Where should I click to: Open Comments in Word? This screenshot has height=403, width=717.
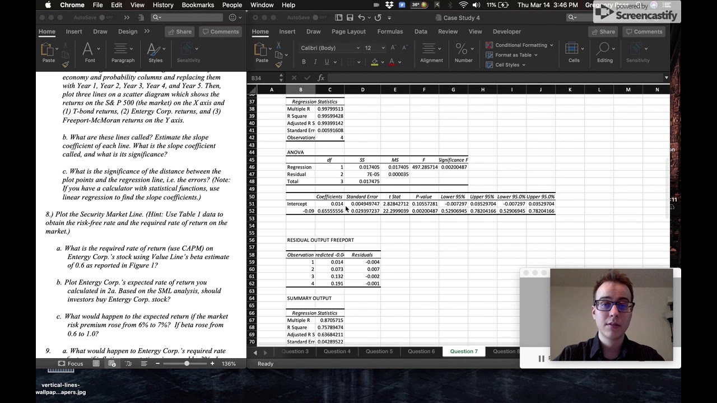220,32
